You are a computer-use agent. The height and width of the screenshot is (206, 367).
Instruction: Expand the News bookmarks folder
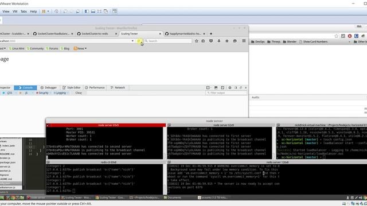click(80, 48)
